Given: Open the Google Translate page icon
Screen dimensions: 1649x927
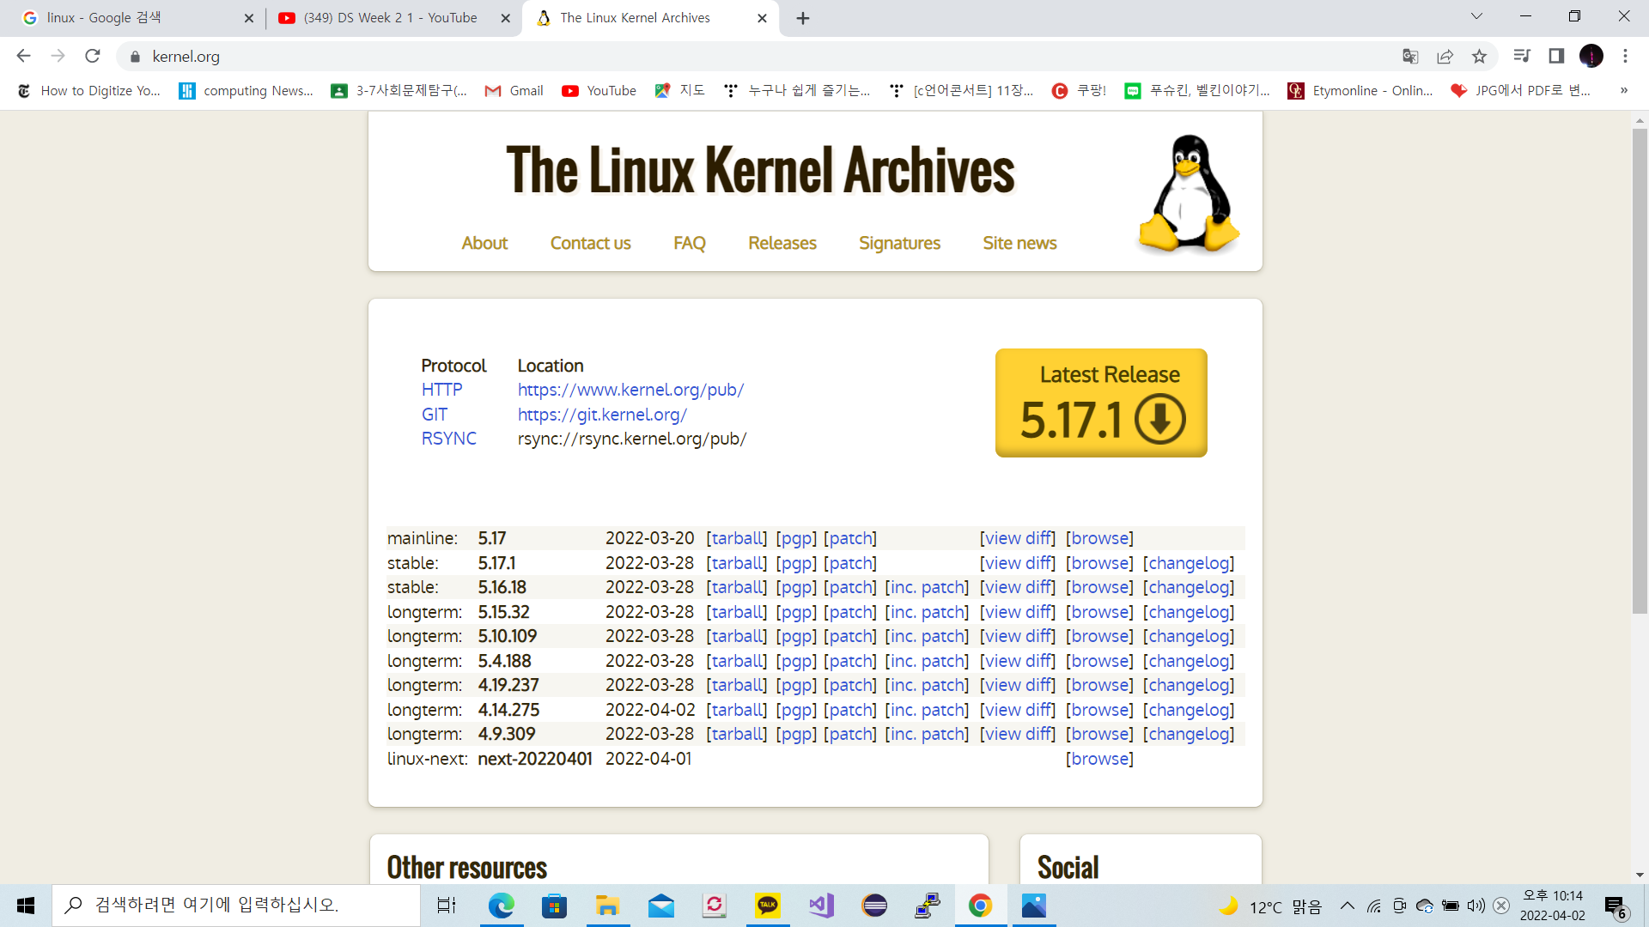Looking at the screenshot, I should (x=1410, y=57).
